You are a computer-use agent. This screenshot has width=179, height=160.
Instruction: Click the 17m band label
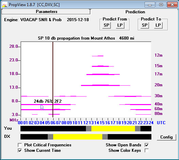[159, 74]
